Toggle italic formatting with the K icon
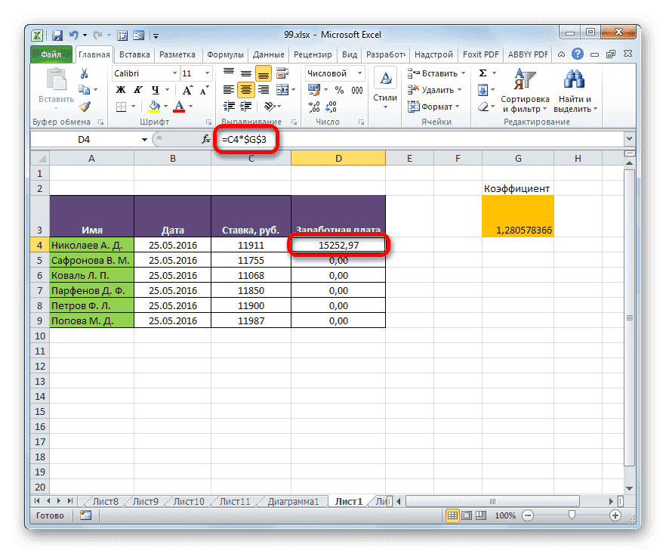666x554 pixels. pos(137,89)
